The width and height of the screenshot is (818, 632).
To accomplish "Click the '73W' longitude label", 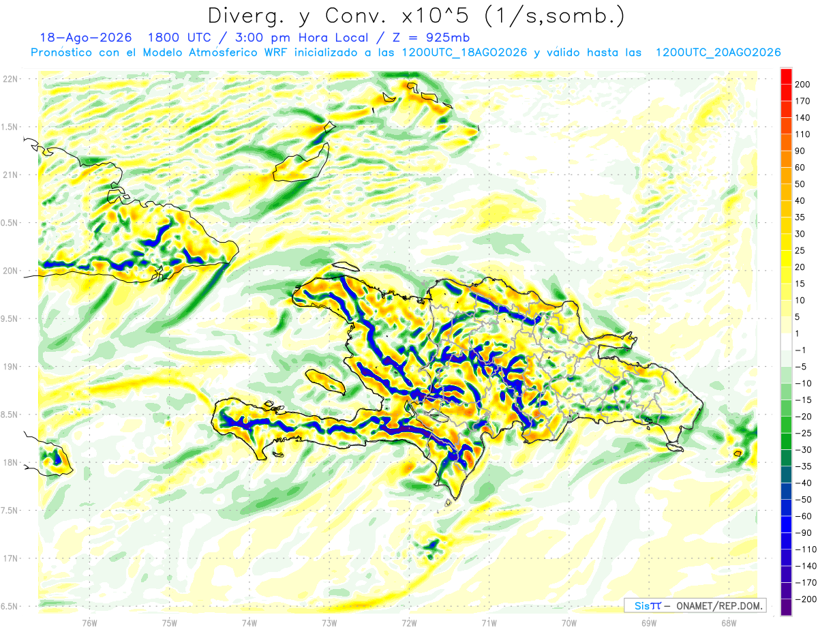I will point(329,622).
